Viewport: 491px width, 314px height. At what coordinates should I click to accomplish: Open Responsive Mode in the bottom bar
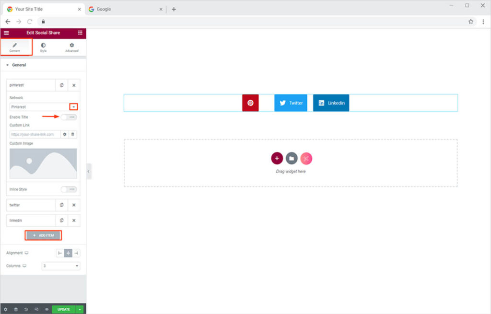pos(36,309)
